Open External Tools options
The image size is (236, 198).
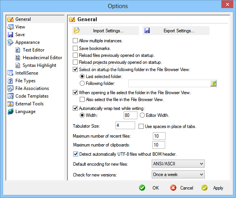(30, 104)
